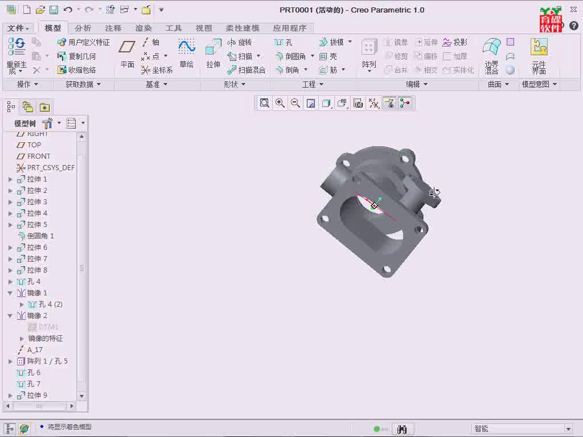The height and width of the screenshot is (437, 583).
Task: Click 收缩包络 button
Action: [x=77, y=70]
